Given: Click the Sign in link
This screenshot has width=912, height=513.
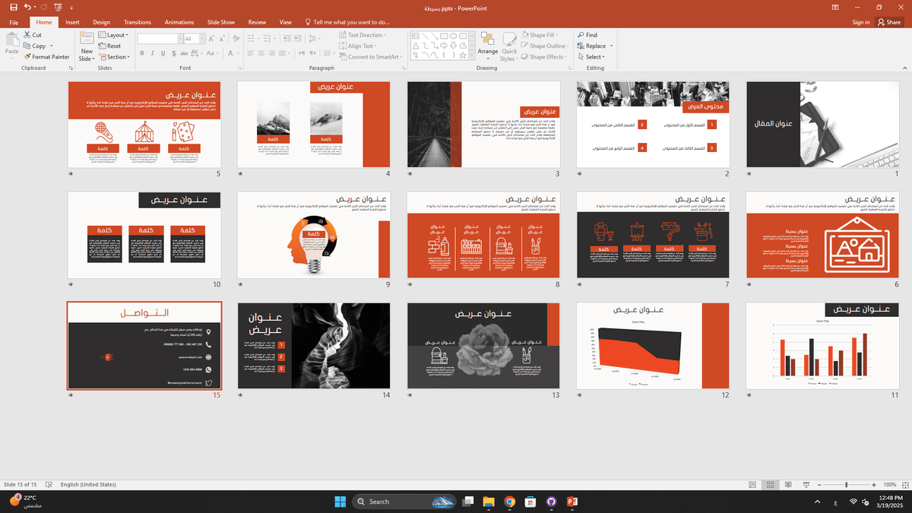Looking at the screenshot, I should 860,22.
